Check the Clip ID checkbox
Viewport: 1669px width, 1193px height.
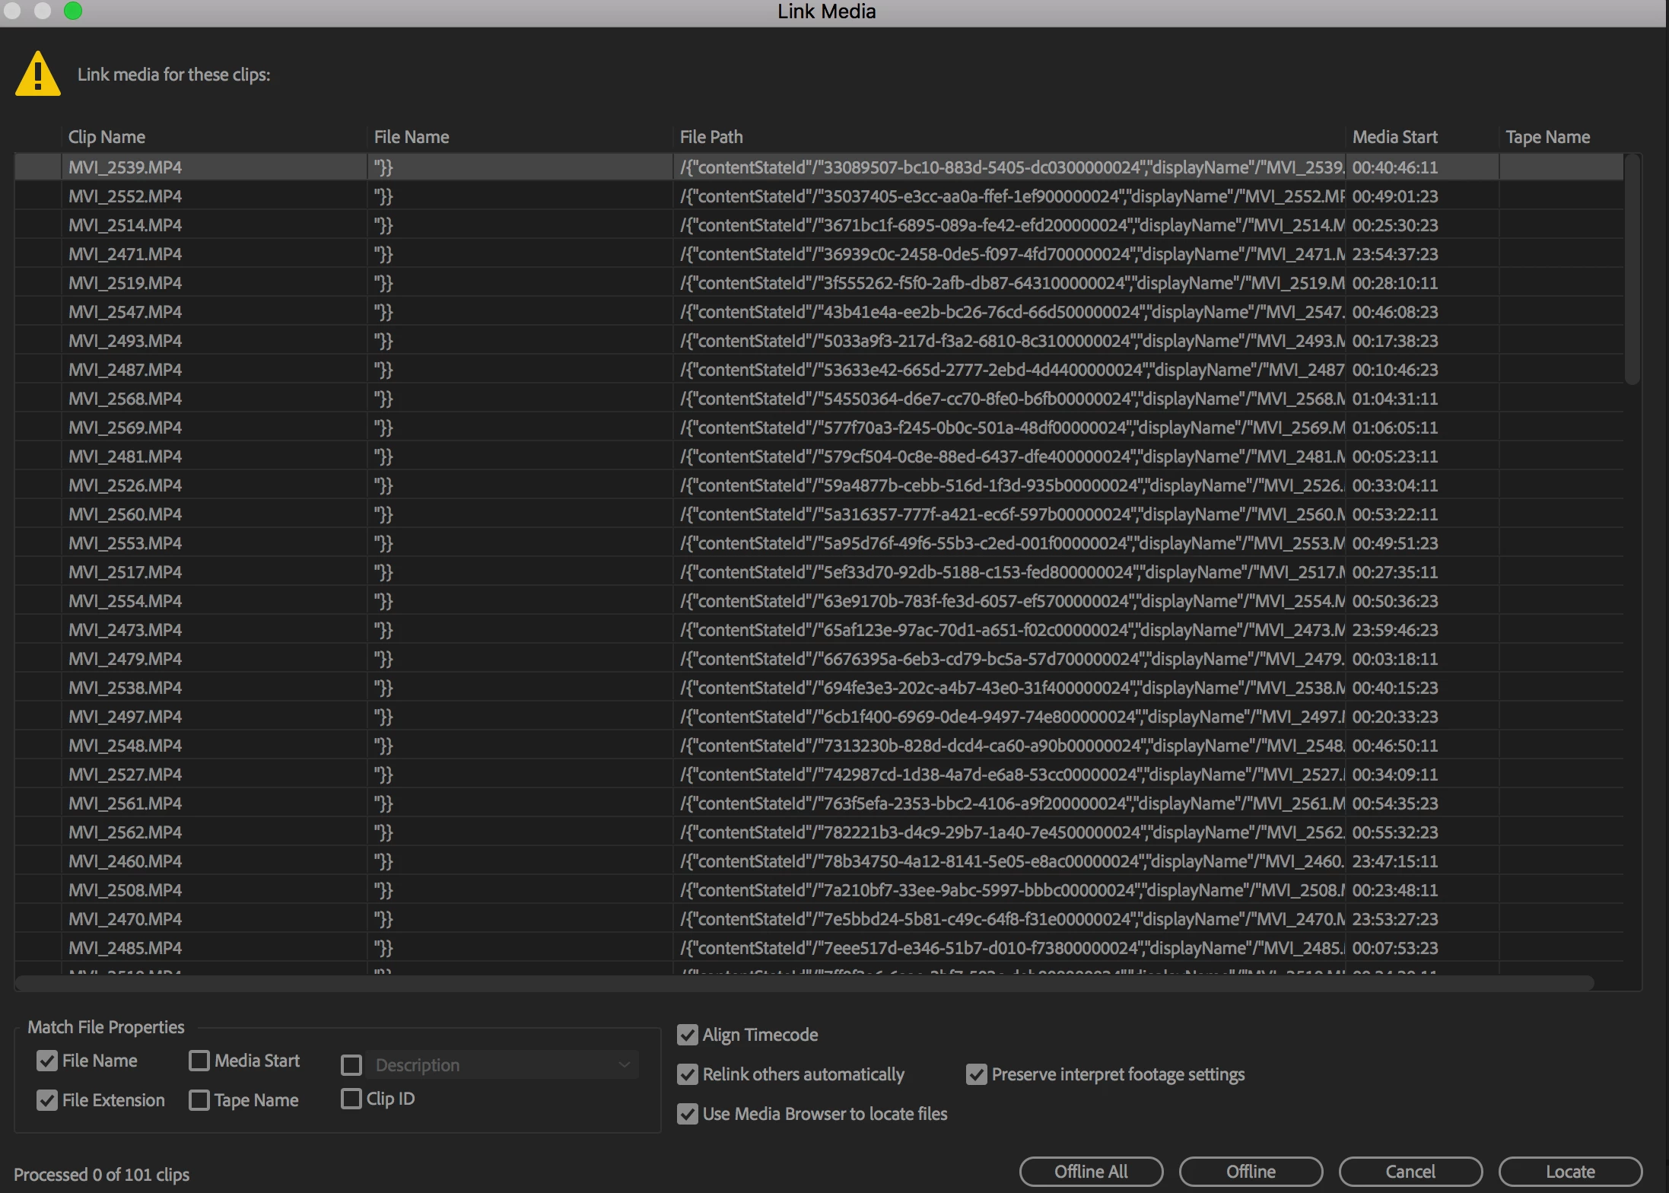point(351,1099)
